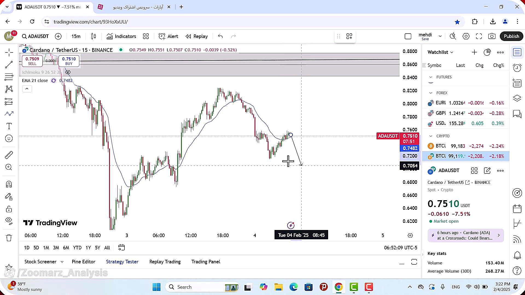Open mehdi layout dropdown arrow
Screen dimensions: 525x295
click(x=440, y=36)
